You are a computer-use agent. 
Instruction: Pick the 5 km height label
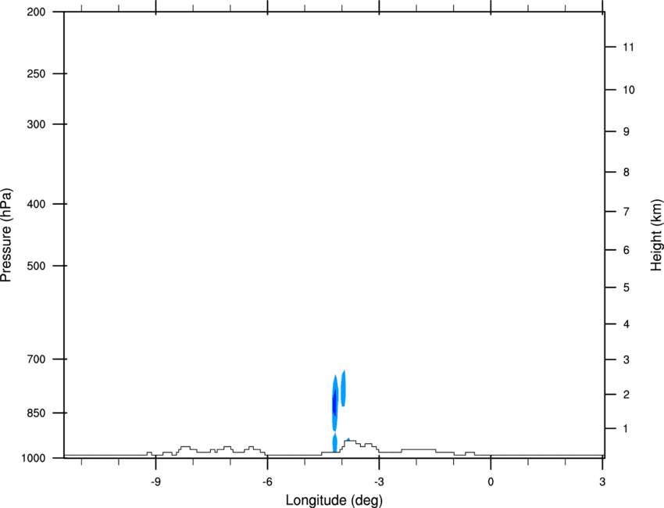tap(627, 288)
